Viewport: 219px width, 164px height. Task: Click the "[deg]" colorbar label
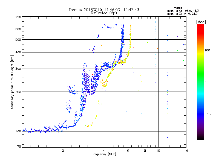[201, 22]
